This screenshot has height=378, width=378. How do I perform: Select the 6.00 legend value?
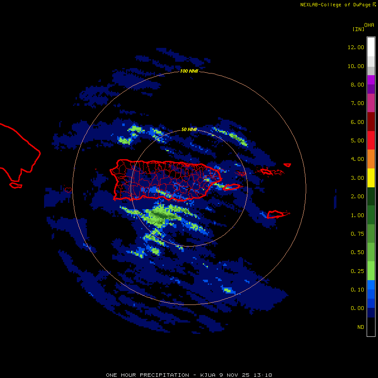pyautogui.click(x=357, y=122)
